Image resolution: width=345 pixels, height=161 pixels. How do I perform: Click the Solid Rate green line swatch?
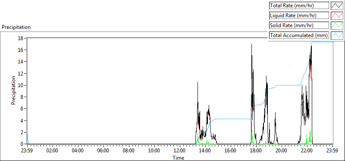coord(337,25)
